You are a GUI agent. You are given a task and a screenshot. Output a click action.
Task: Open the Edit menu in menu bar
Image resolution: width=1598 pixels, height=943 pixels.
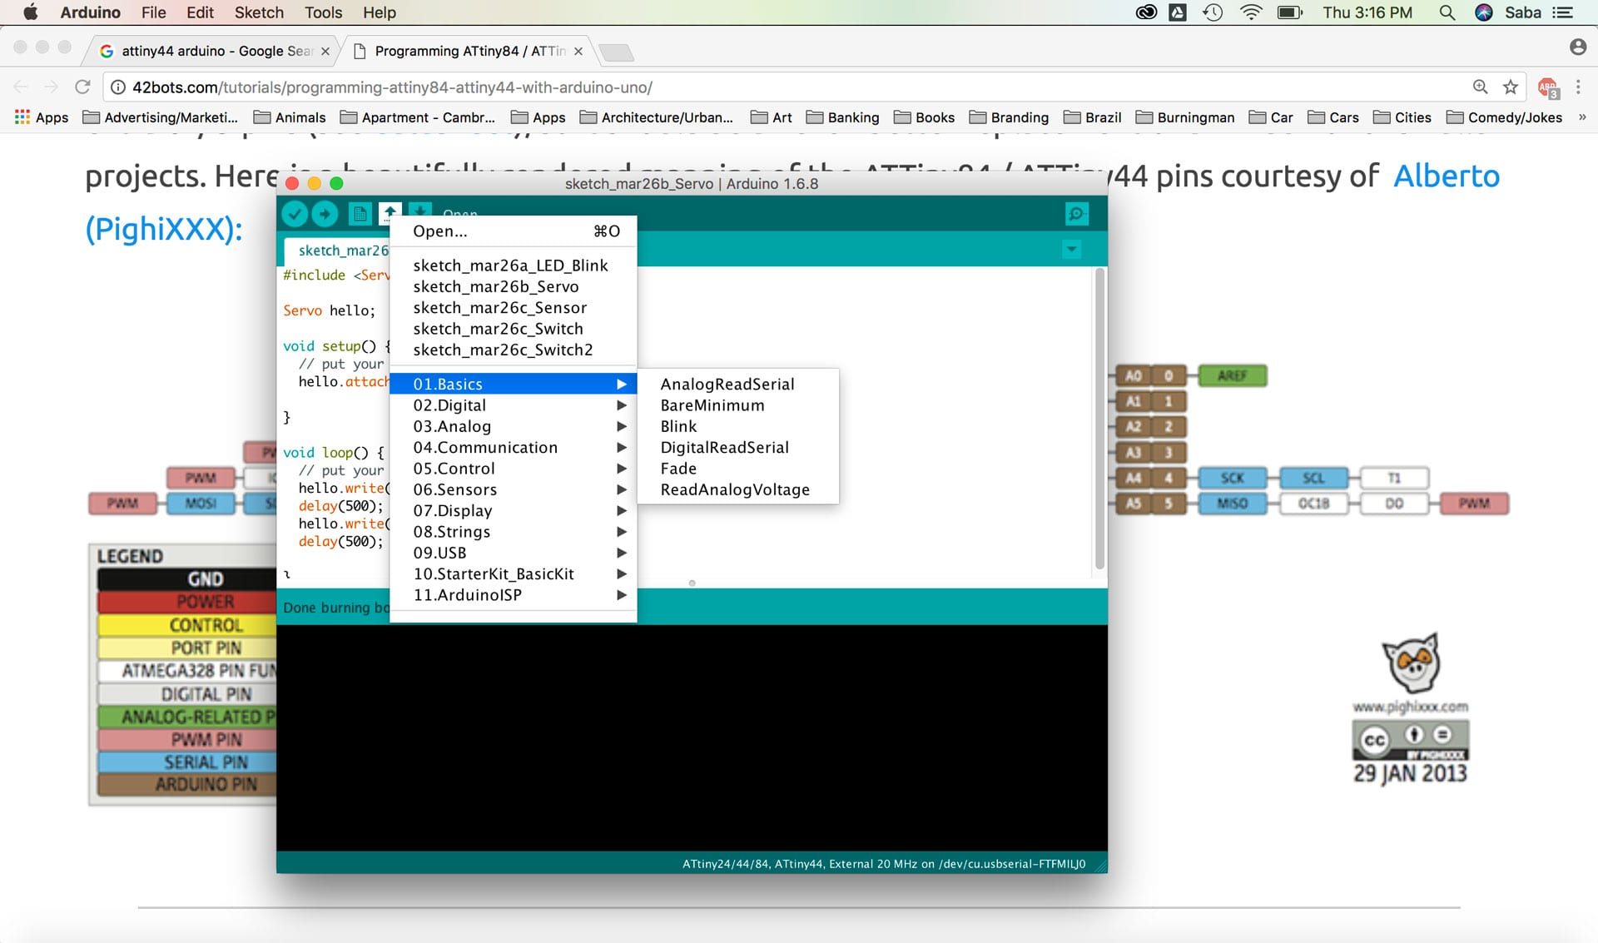200,12
